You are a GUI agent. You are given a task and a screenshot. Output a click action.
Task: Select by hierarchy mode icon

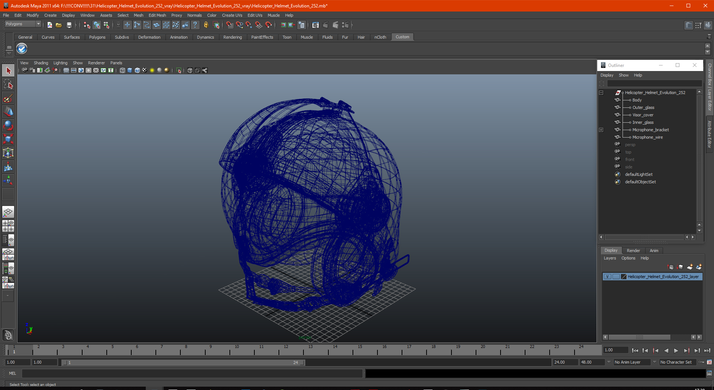pyautogui.click(x=87, y=25)
